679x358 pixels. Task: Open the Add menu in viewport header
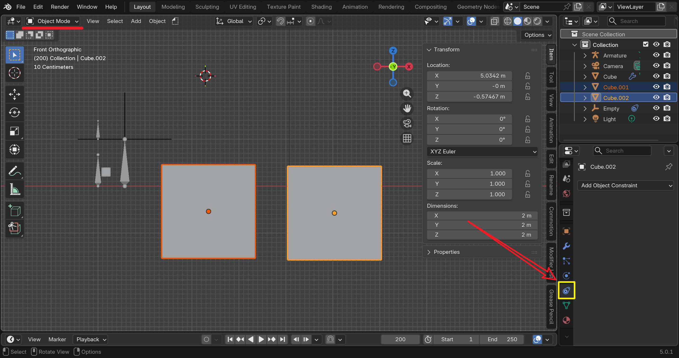click(x=136, y=21)
